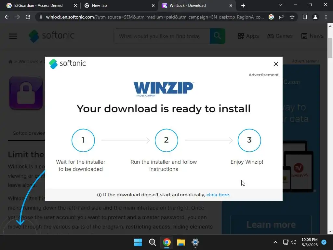
Task: Switch to New Tab tab
Action: pyautogui.click(x=99, y=6)
